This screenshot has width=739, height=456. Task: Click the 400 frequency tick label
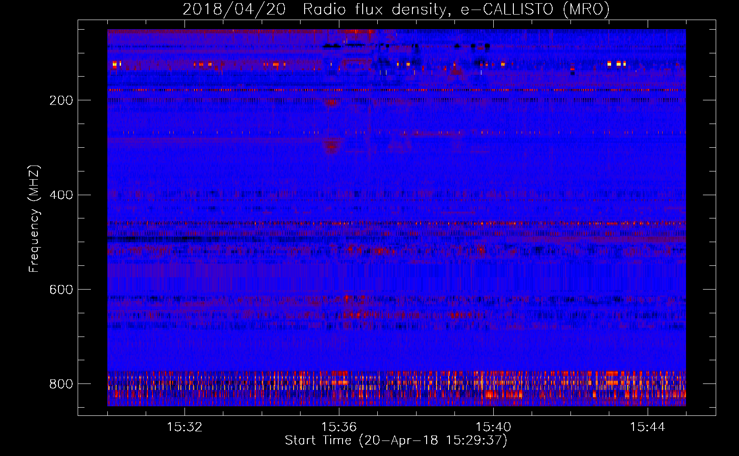coord(61,195)
